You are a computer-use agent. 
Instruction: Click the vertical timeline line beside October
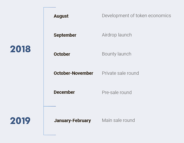pyautogui.click(x=44, y=54)
